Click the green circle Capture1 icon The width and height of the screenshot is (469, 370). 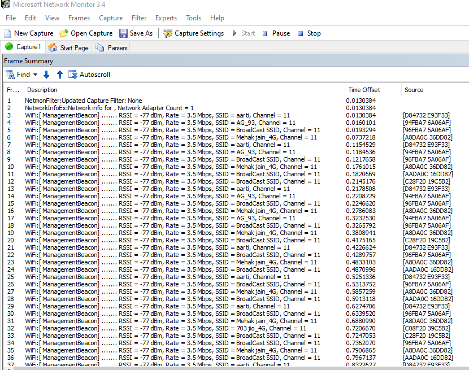[9, 47]
